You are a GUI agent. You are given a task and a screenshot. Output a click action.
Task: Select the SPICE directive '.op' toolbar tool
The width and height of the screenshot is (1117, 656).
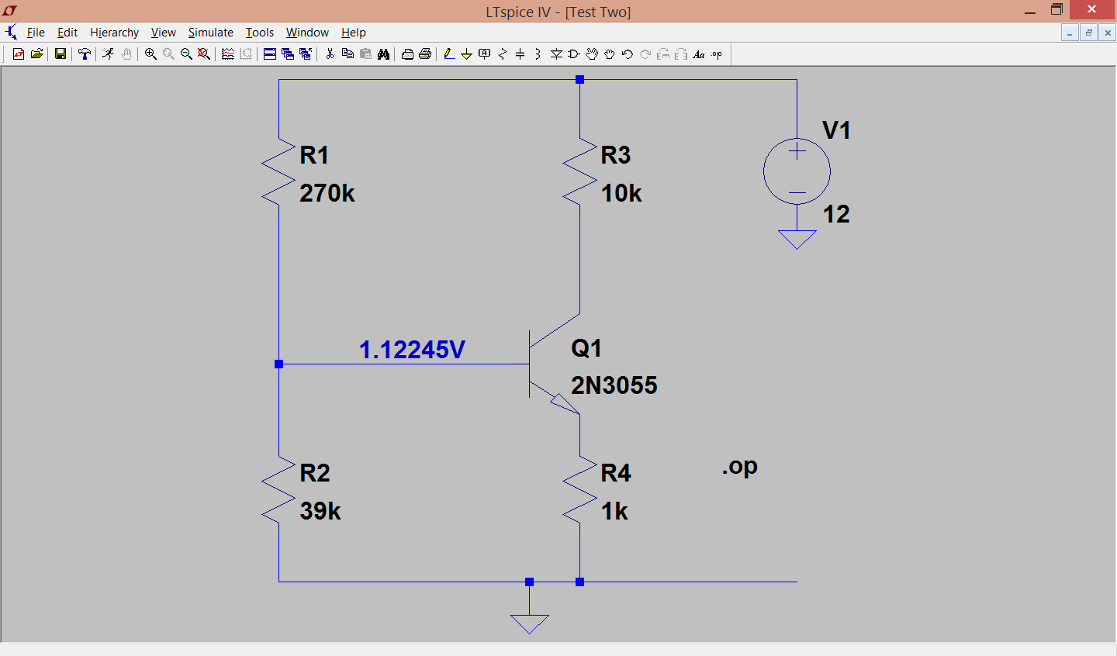click(717, 54)
